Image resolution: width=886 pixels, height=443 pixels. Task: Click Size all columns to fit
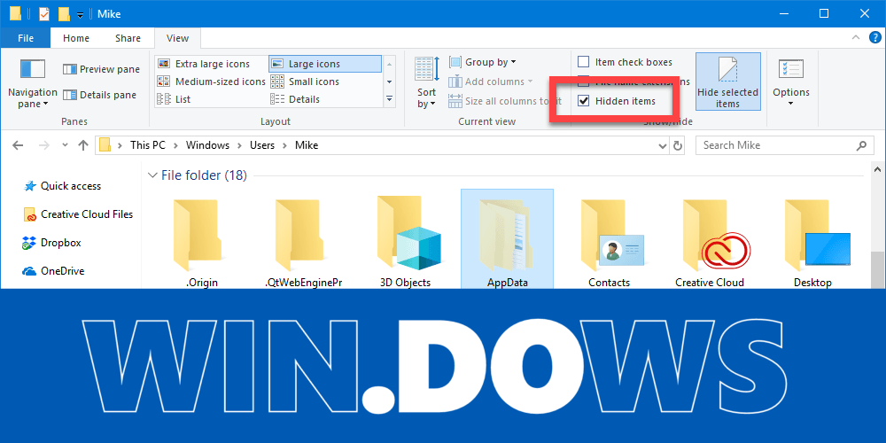click(505, 101)
